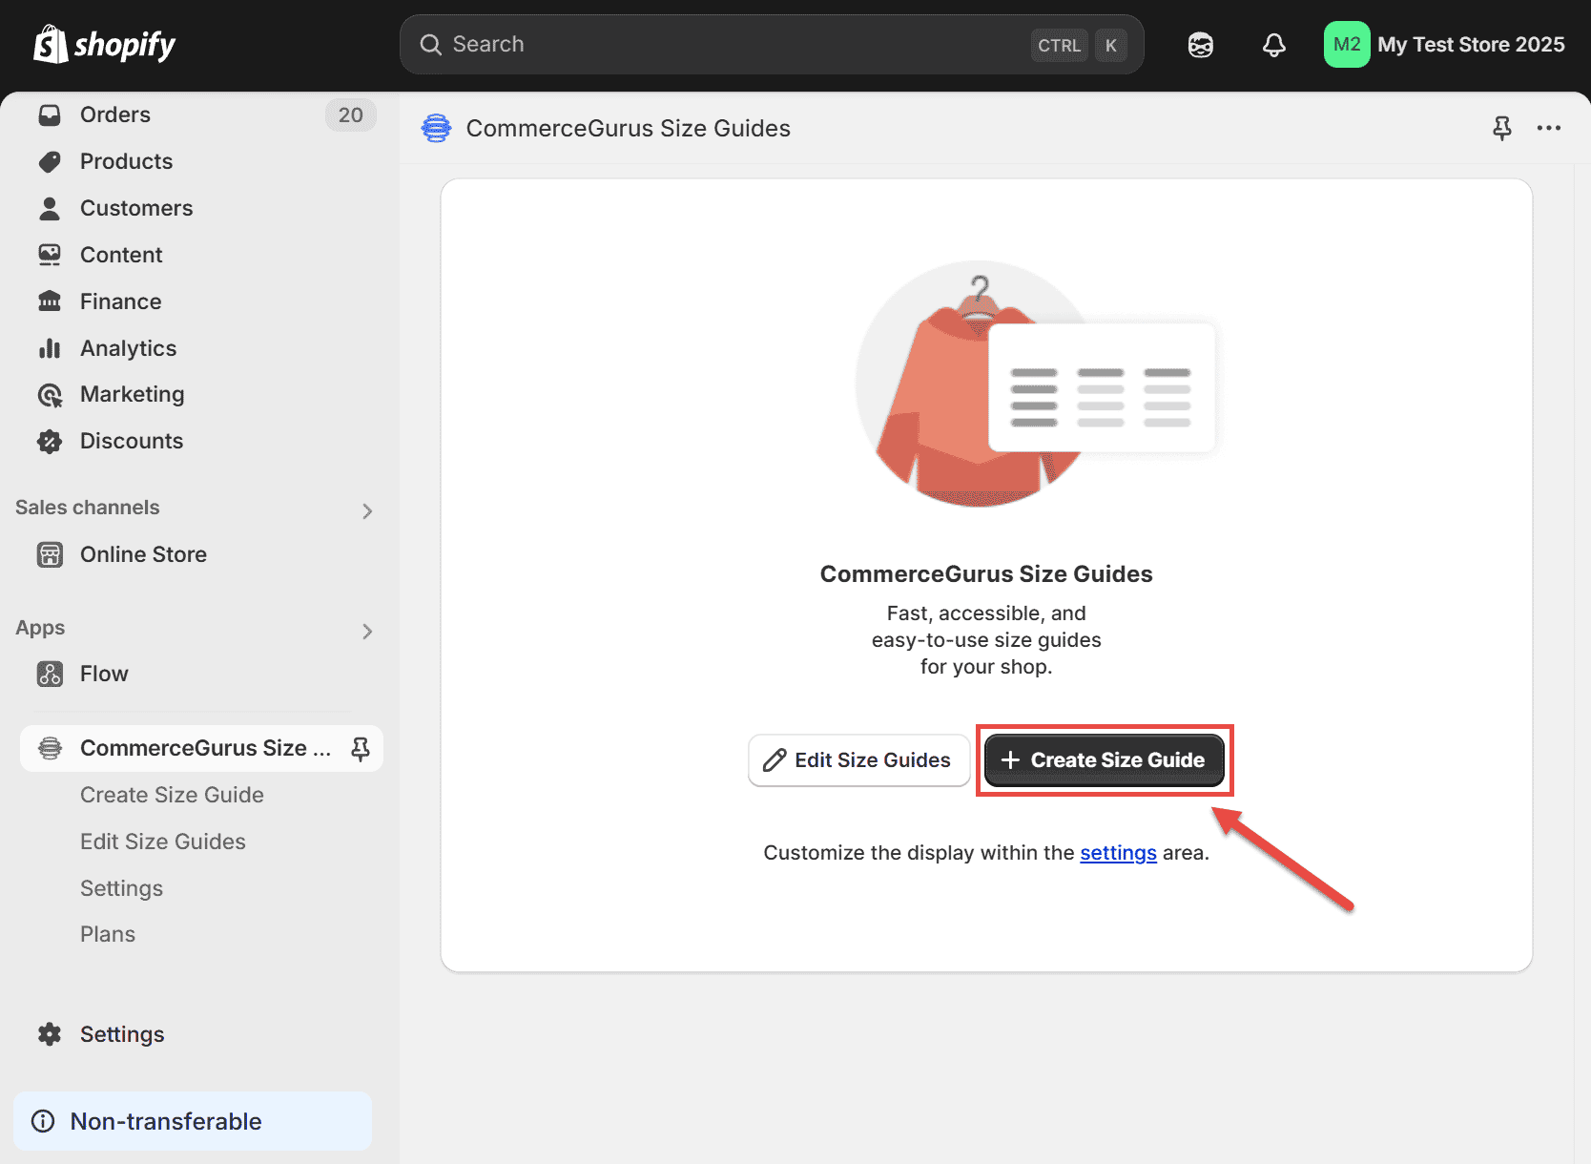Click the Analytics bar chart icon
The width and height of the screenshot is (1591, 1164).
pos(50,348)
